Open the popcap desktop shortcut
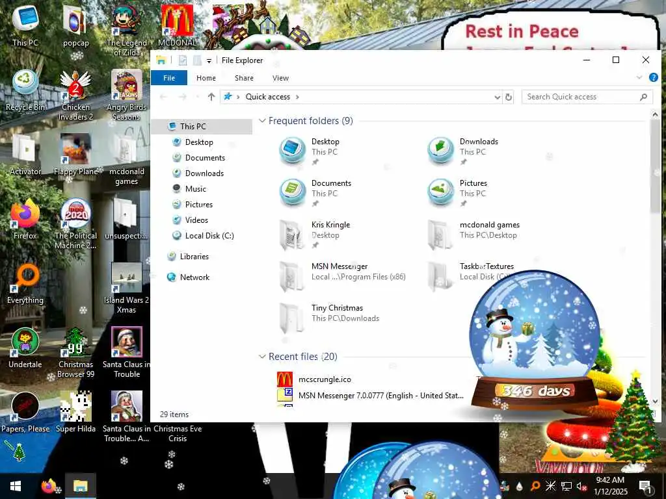Image resolution: width=666 pixels, height=499 pixels. [75, 25]
